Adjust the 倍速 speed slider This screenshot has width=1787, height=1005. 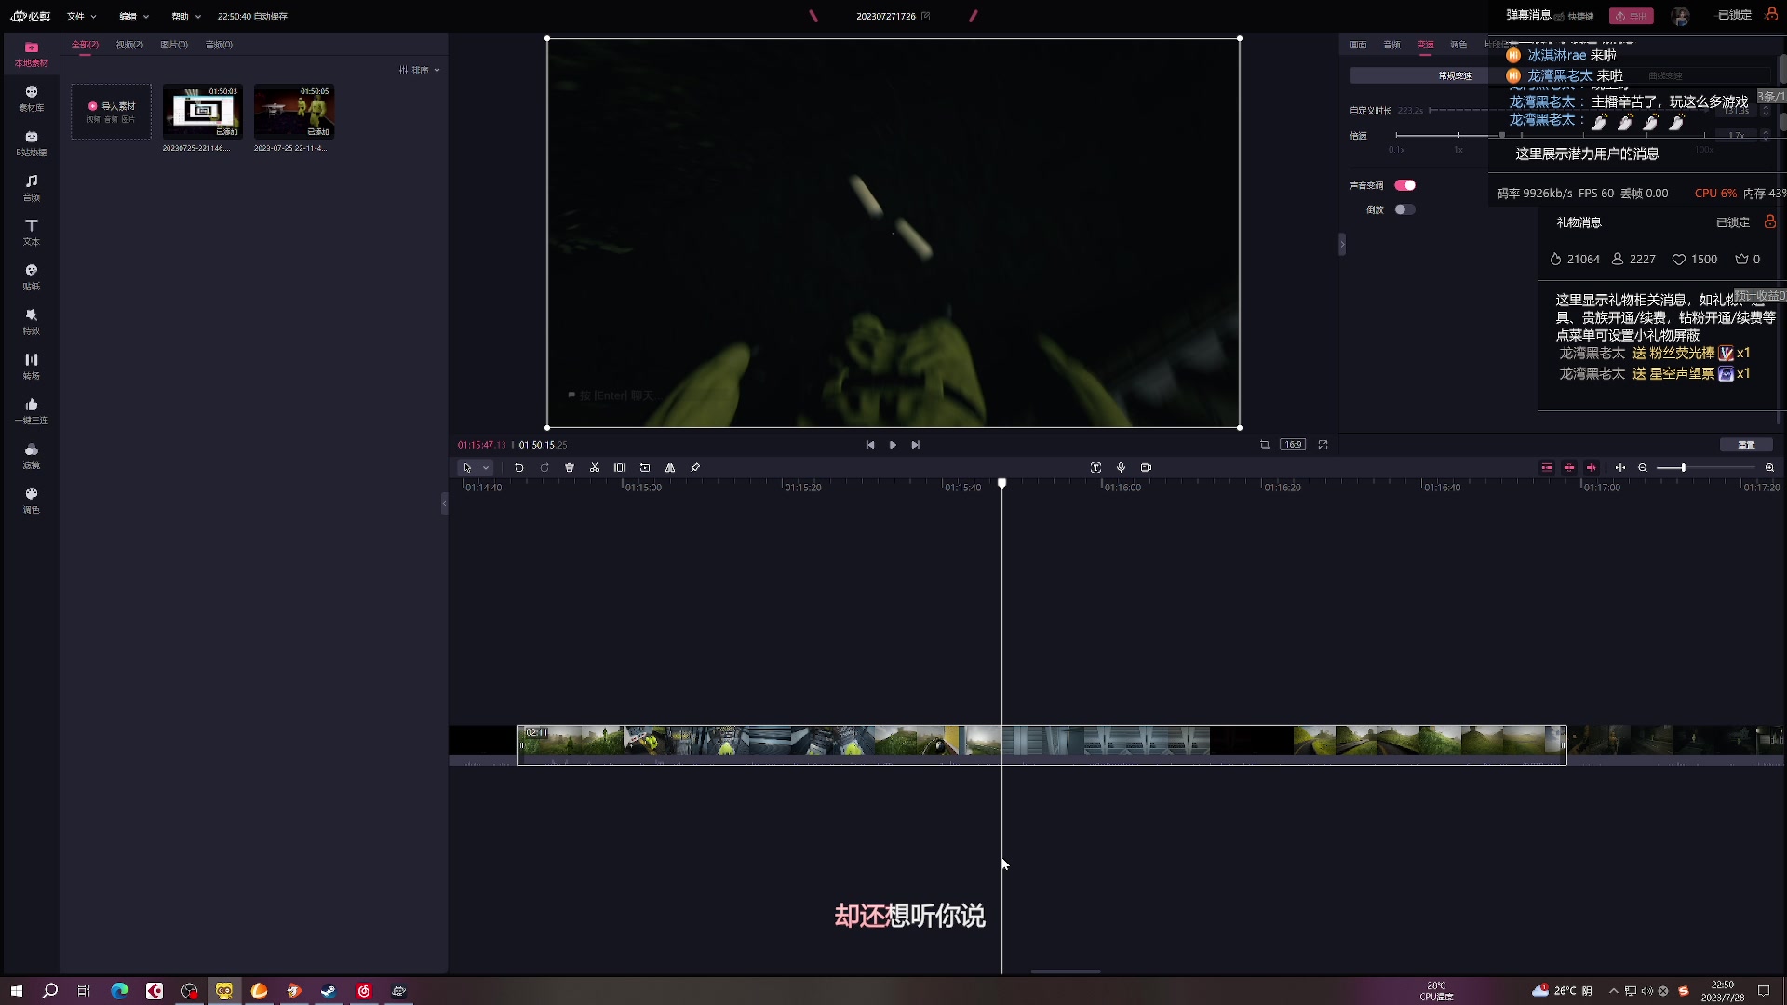point(1502,136)
